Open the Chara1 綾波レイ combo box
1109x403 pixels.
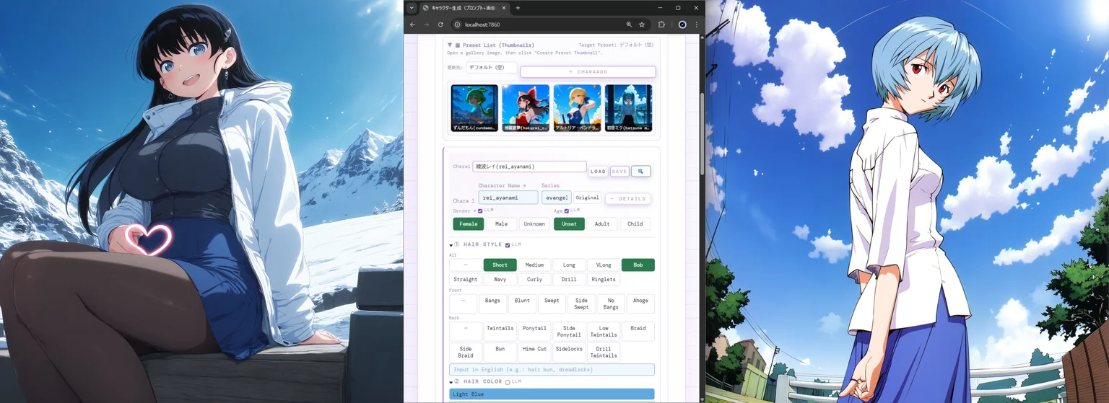(529, 167)
